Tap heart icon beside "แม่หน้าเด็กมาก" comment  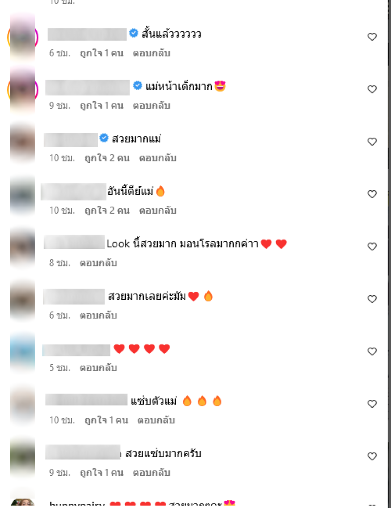pyautogui.click(x=372, y=89)
